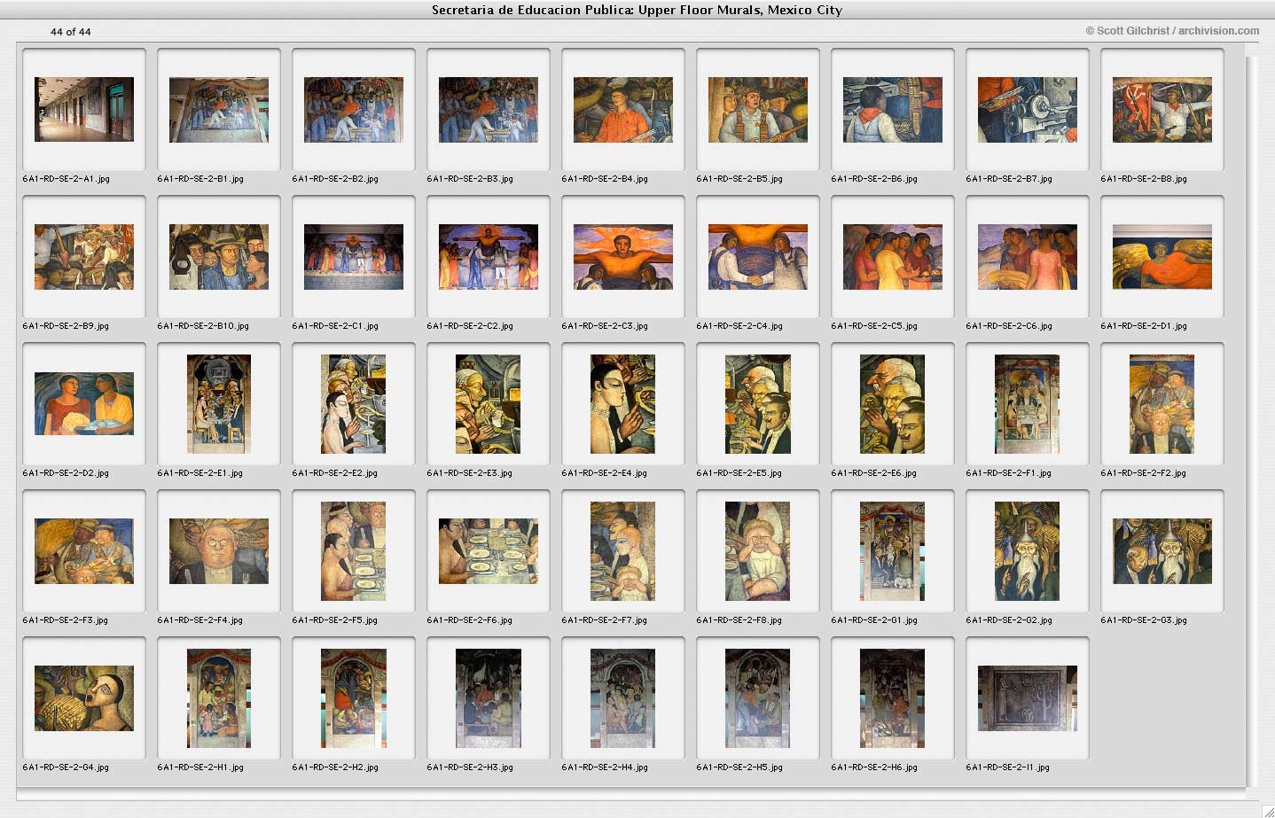
Task: Open thumbnail 6A1-RD-SE-2-H4.jpg
Action: tap(623, 698)
